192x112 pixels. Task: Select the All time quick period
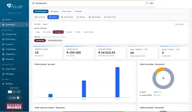click(x=78, y=32)
